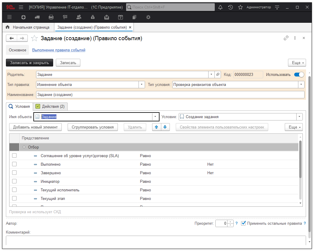314x251 pixels.
Task: Move condition up with arrow button
Action: tap(157, 127)
